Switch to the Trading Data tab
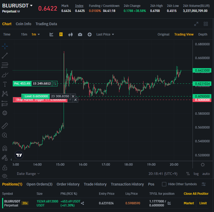This screenshot has height=212, width=214. (x=46, y=24)
